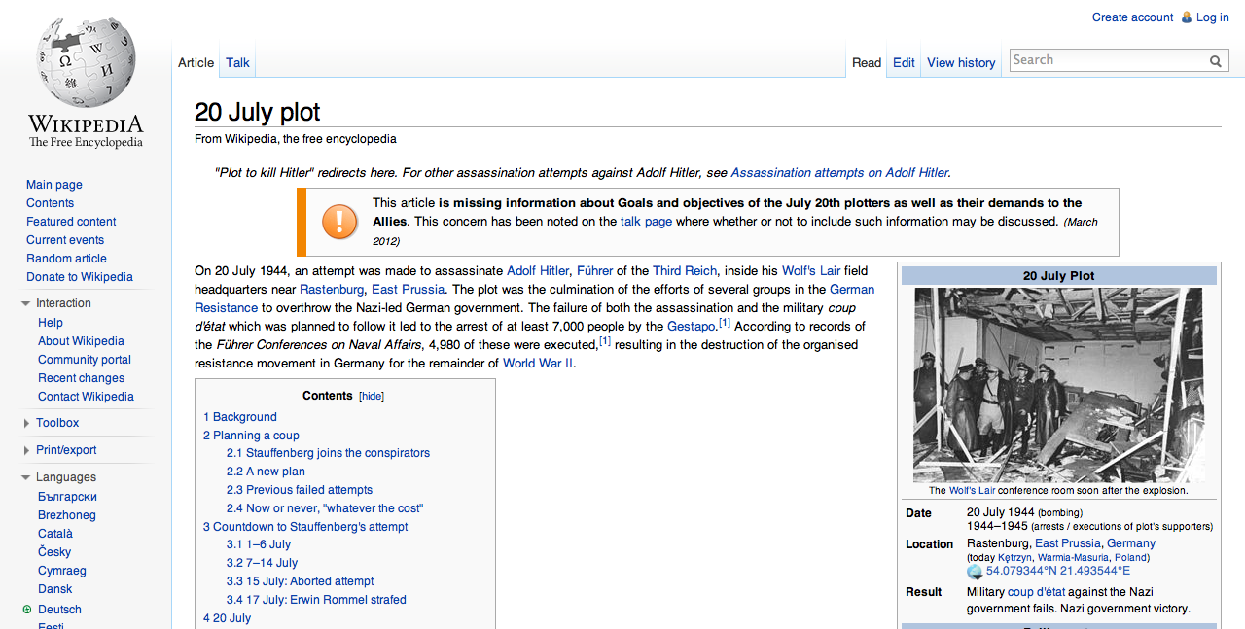Open Recent changes link
The width and height of the screenshot is (1245, 629).
81,378
